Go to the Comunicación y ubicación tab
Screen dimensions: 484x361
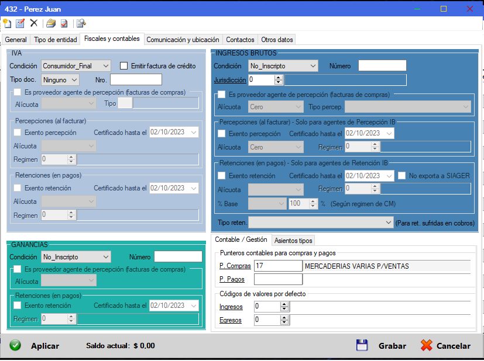(183, 40)
